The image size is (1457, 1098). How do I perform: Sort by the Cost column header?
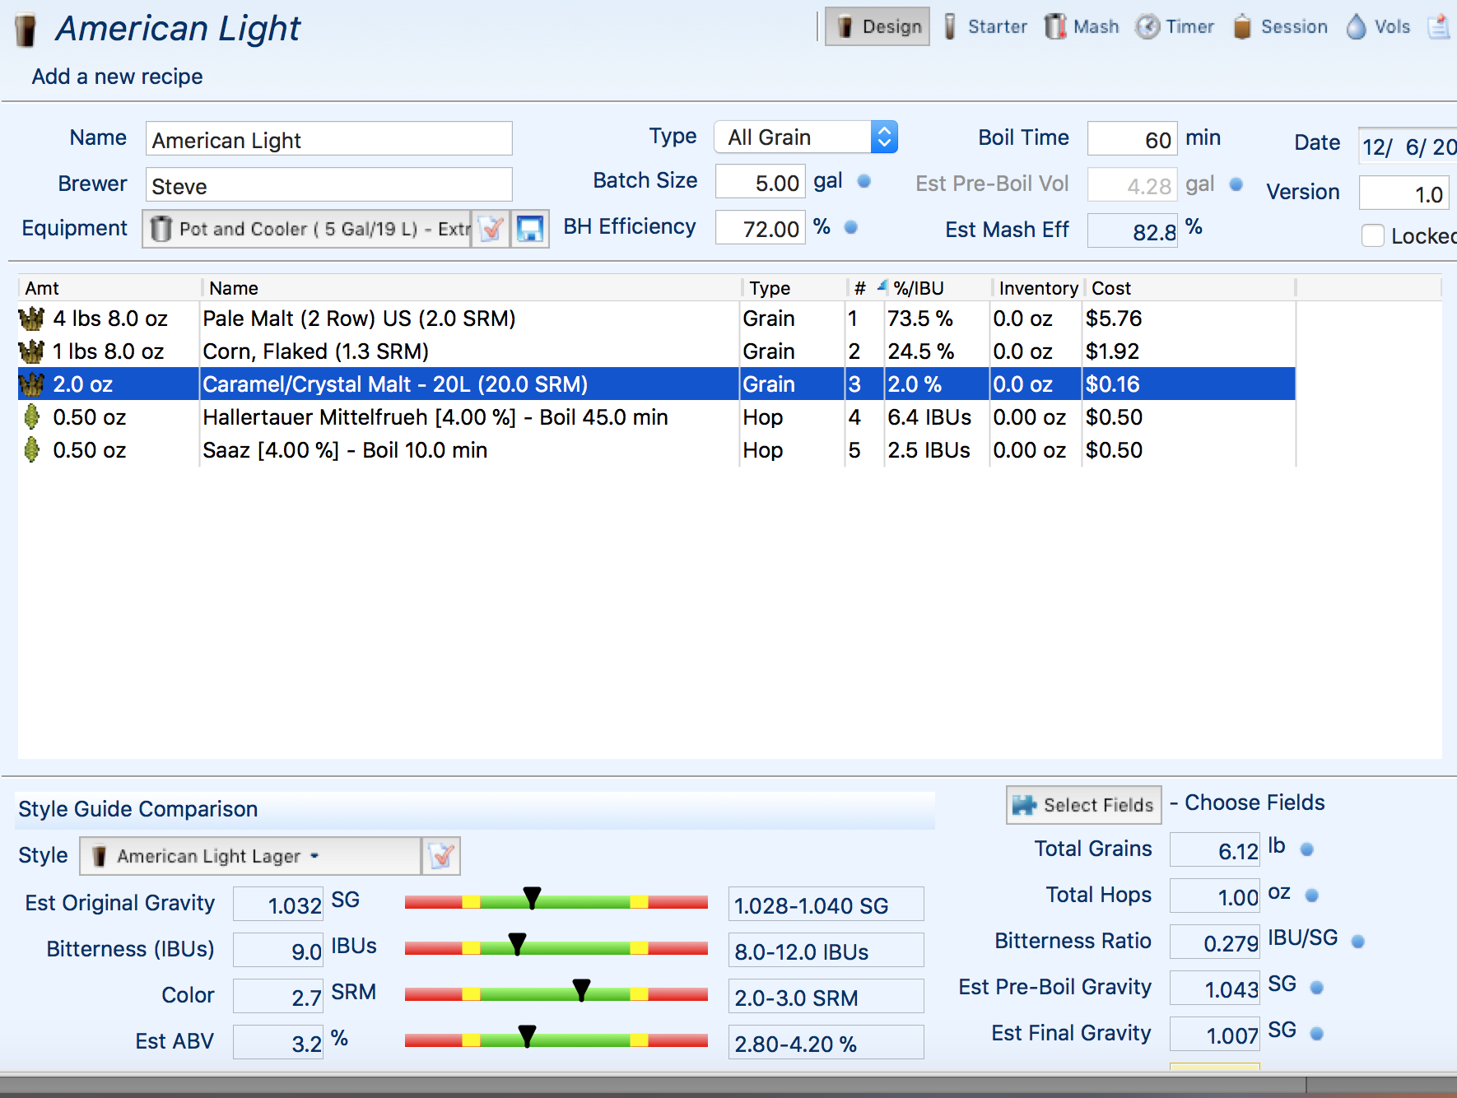(1190, 288)
